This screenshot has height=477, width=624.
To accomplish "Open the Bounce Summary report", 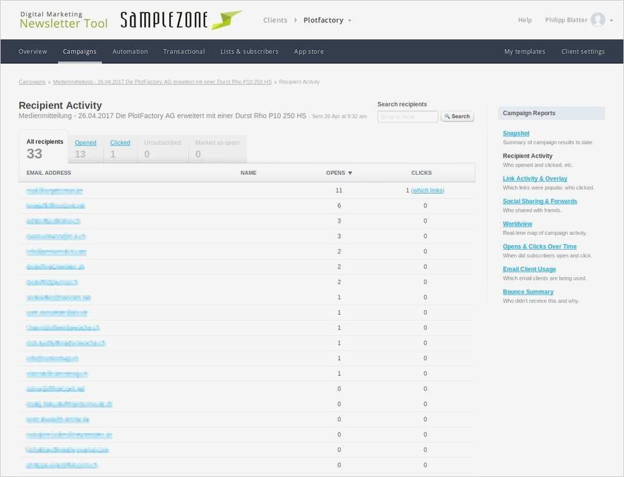I will pyautogui.click(x=528, y=292).
